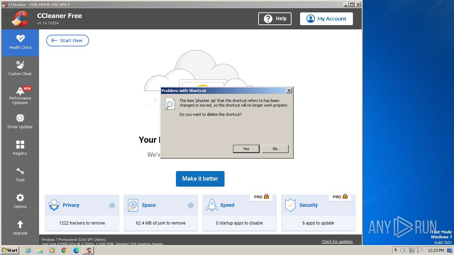Open Chrome from taskbar
The image size is (454, 255).
point(64,250)
